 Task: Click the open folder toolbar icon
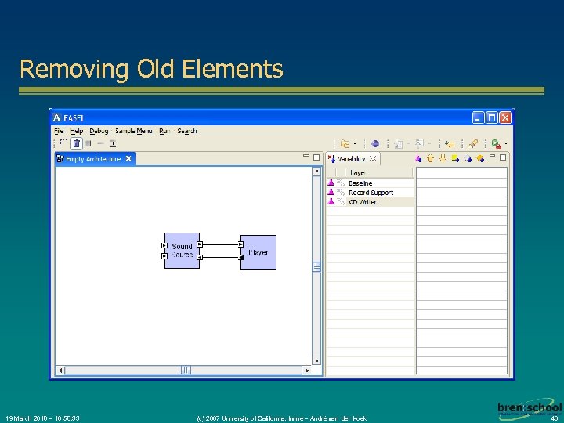345,144
